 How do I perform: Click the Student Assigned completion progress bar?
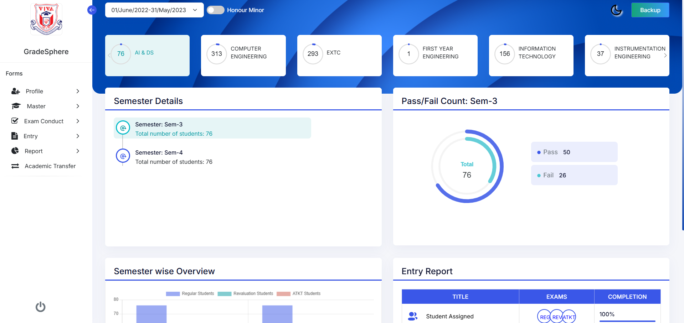(x=627, y=321)
